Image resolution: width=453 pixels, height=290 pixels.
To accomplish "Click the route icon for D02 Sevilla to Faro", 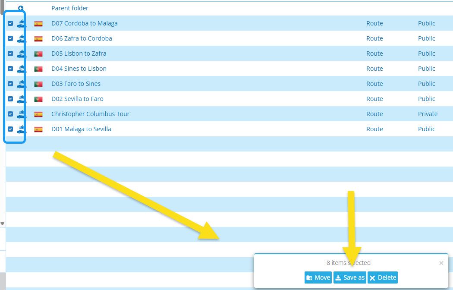I will [x=22, y=99].
